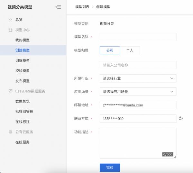The image size is (193, 173).
Task: Open 总览 in the sidebar
Action: pos(19,20)
